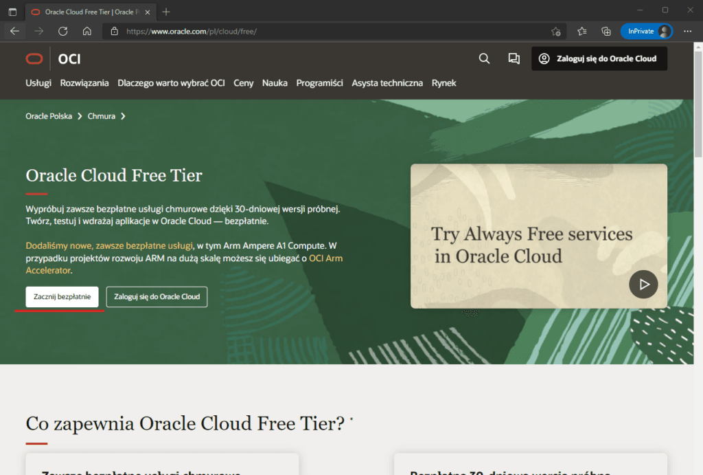Open the OCI Arm Accelerator link
Screen dimensions: 703x475
(x=325, y=258)
